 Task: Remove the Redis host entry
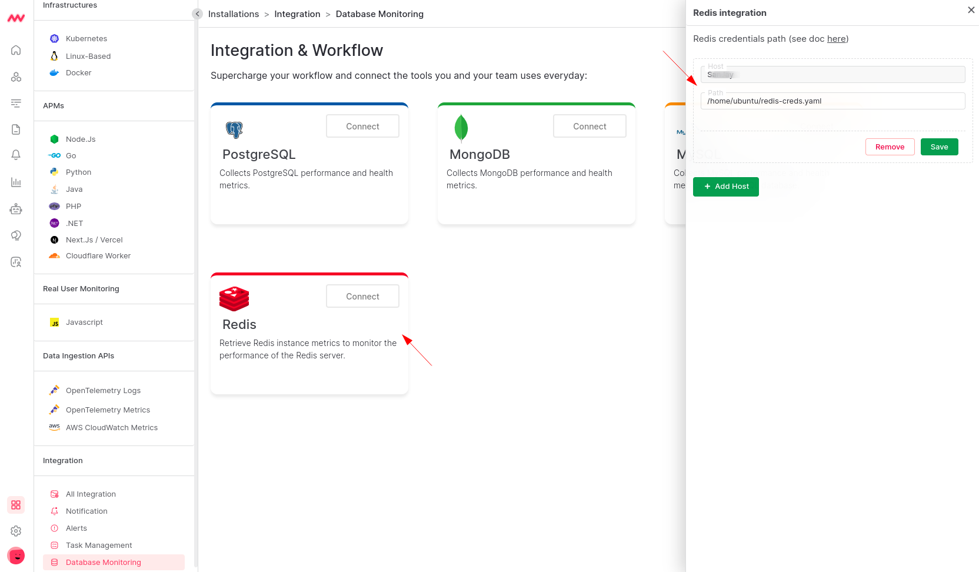point(890,147)
